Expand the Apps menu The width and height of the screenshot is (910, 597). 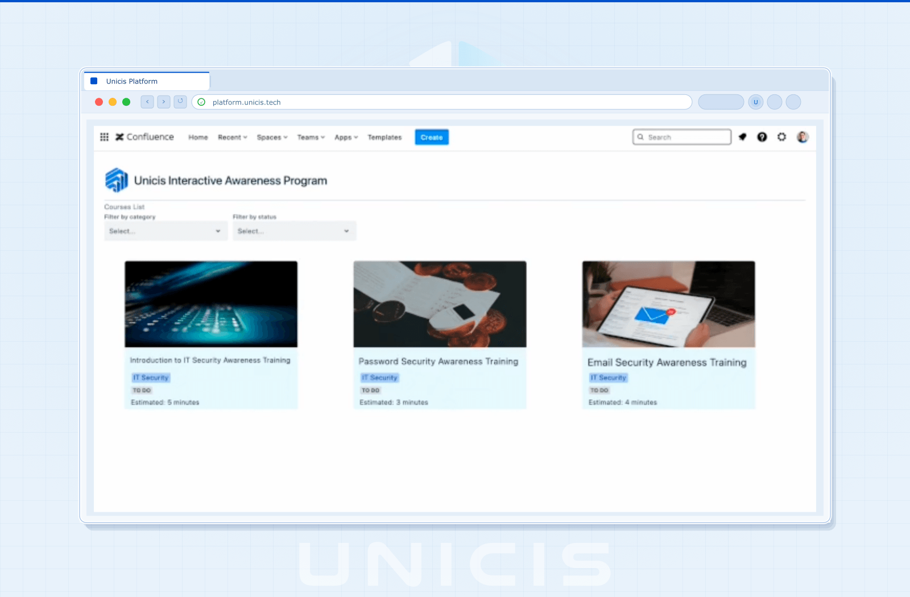click(x=346, y=138)
